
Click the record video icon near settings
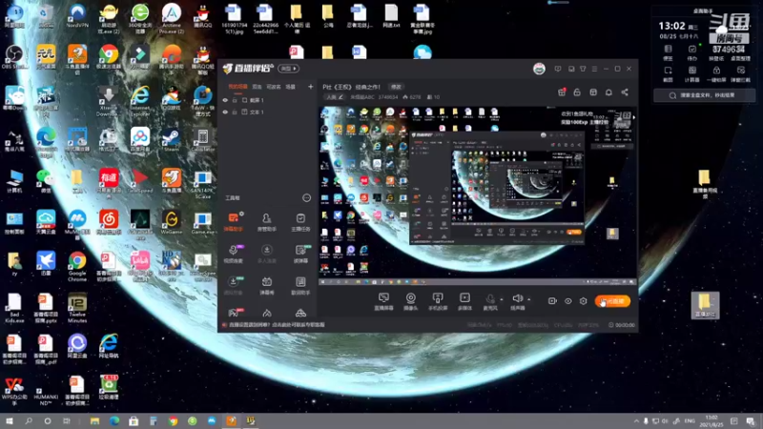[x=552, y=301]
